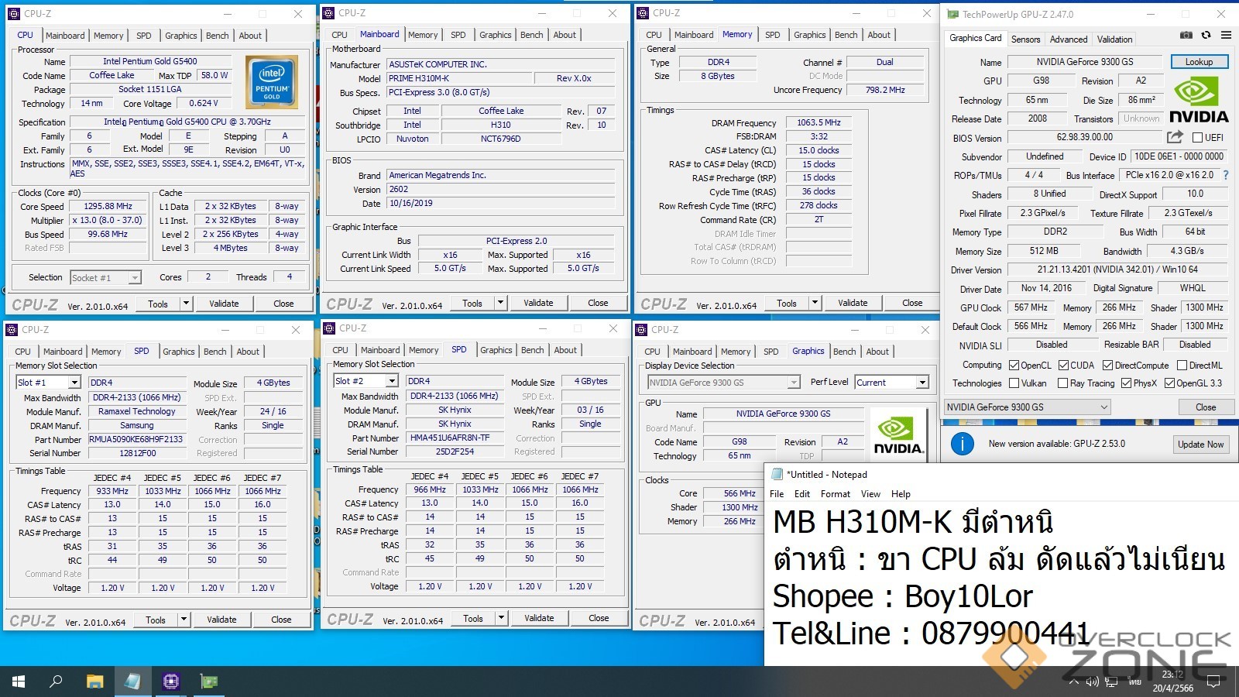Click the Update Now button
The image size is (1239, 697).
1200,445
